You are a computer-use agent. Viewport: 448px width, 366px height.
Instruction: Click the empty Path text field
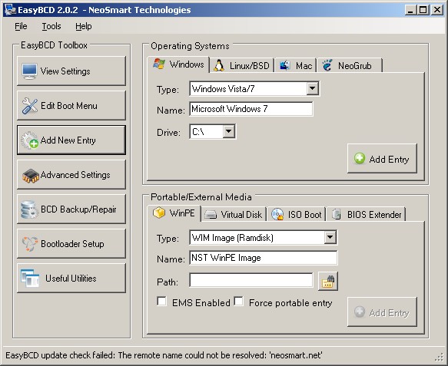pos(251,281)
